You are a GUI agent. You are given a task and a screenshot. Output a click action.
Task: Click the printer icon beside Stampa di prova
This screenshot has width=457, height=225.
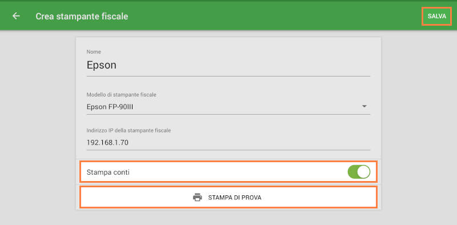[197, 198]
